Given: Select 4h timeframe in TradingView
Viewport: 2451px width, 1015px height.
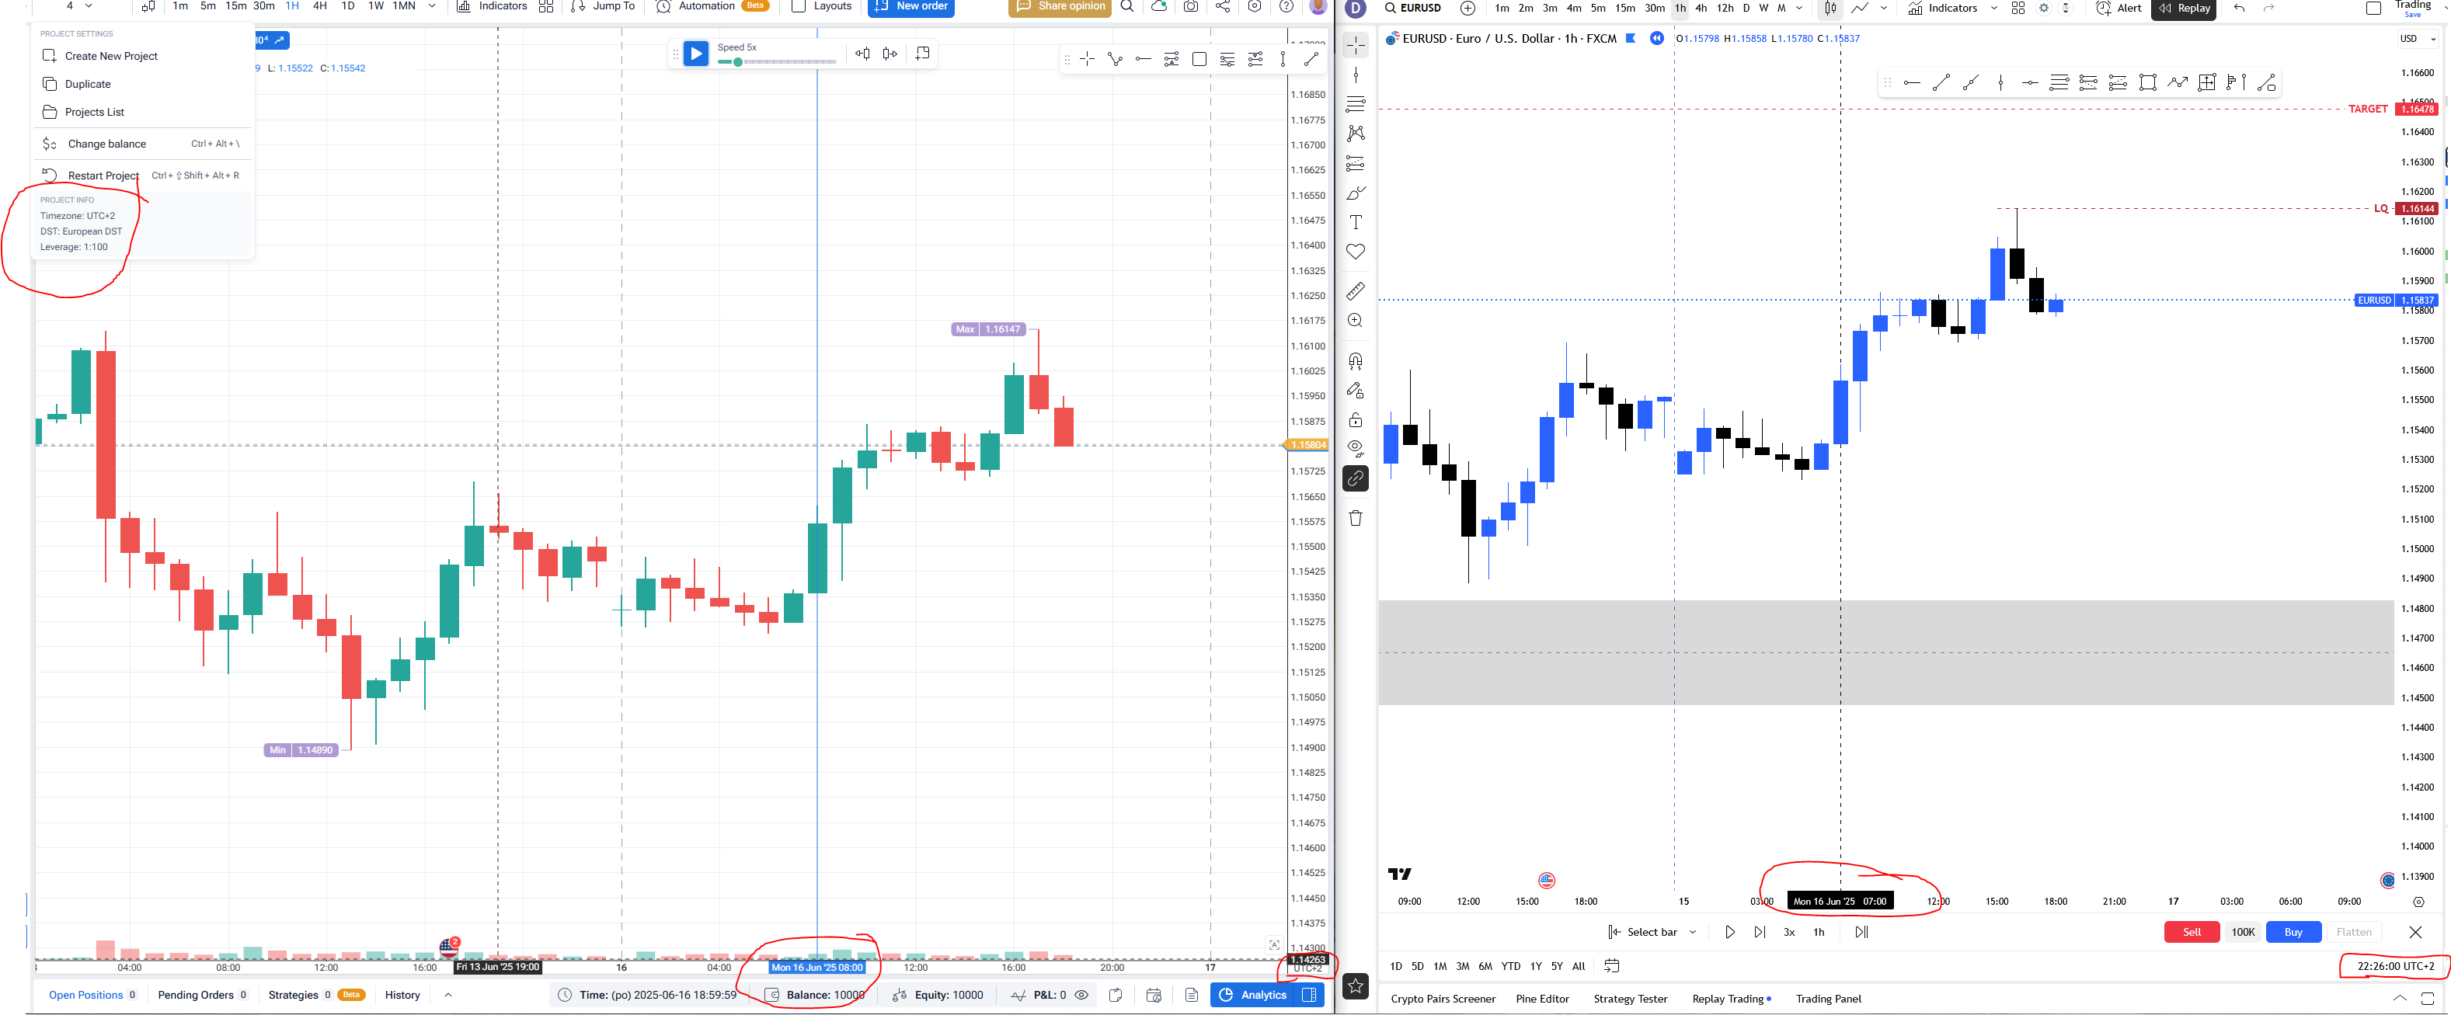Looking at the screenshot, I should tap(1701, 8).
